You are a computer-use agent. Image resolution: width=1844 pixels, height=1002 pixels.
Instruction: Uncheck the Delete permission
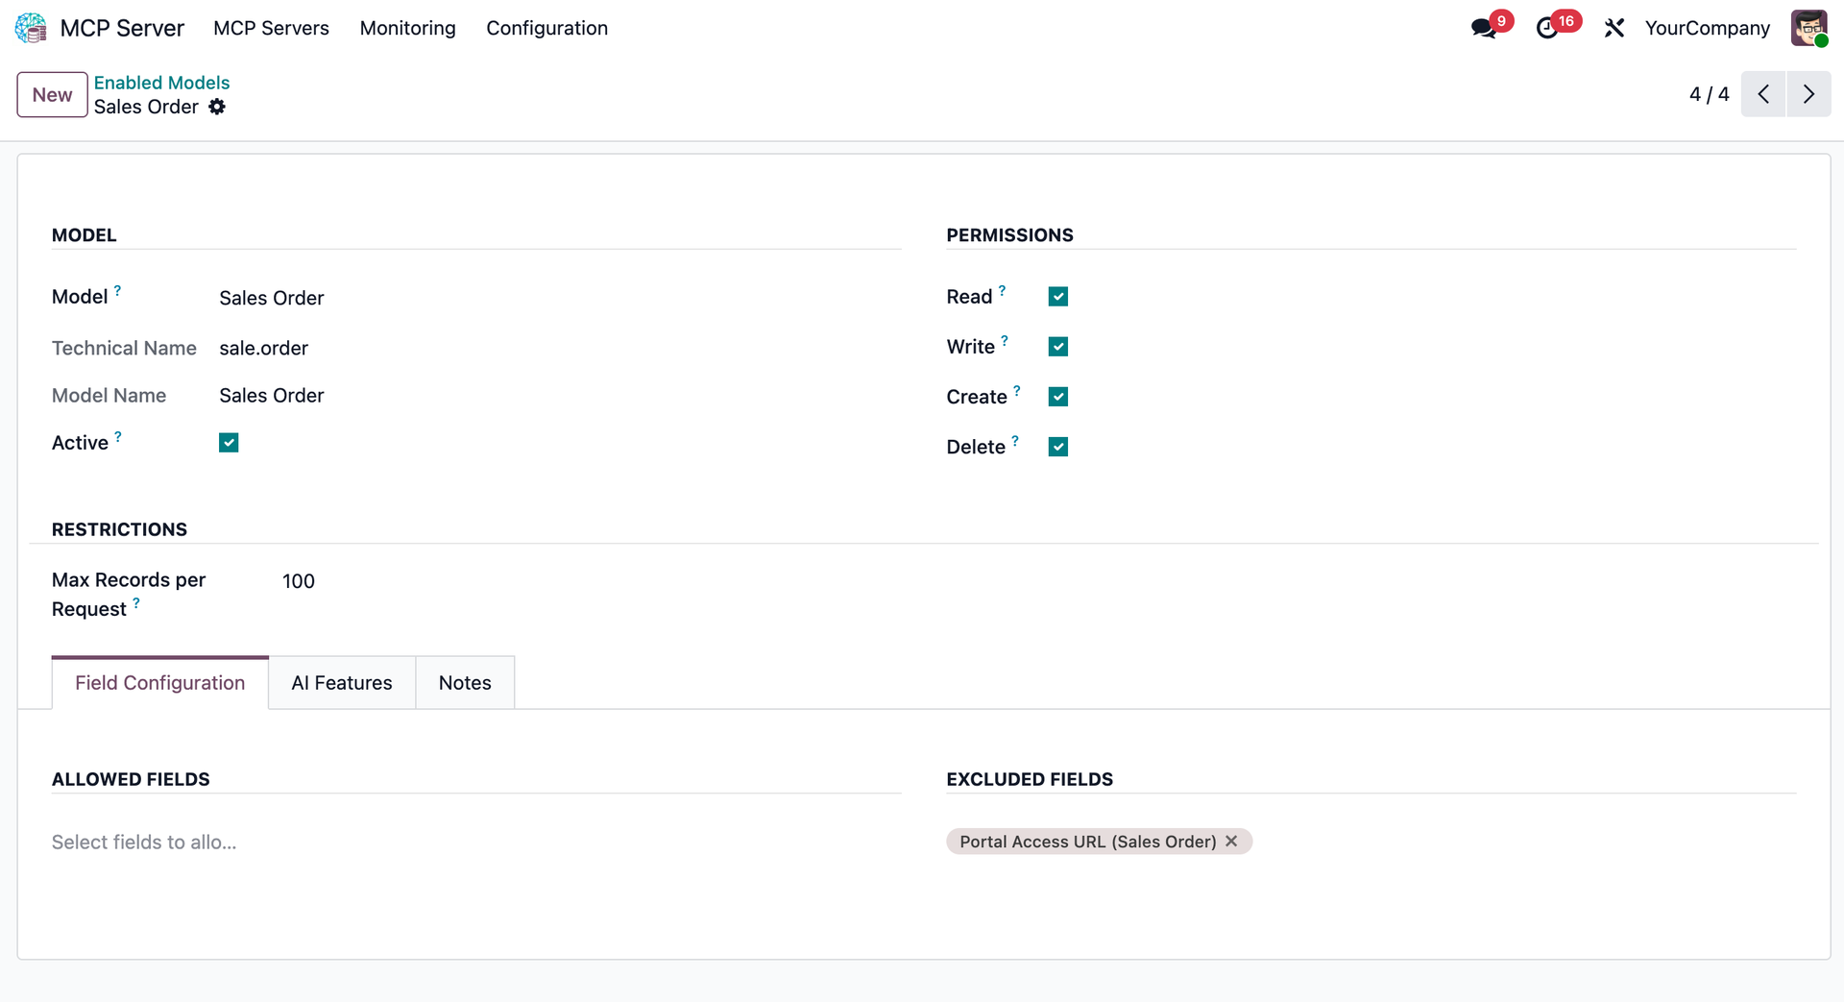coord(1057,446)
